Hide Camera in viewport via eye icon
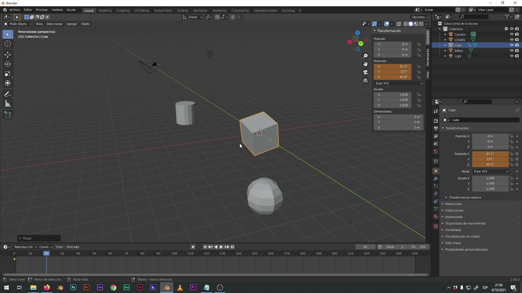 coord(512,34)
